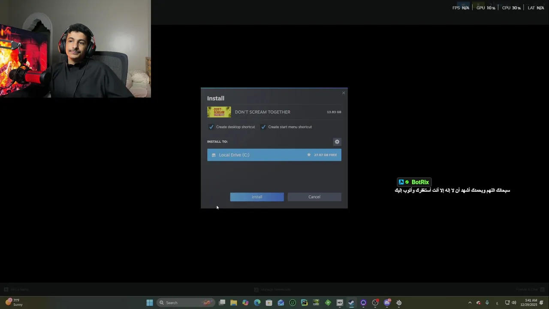
Task: Open Task View from taskbar
Action: coord(222,303)
